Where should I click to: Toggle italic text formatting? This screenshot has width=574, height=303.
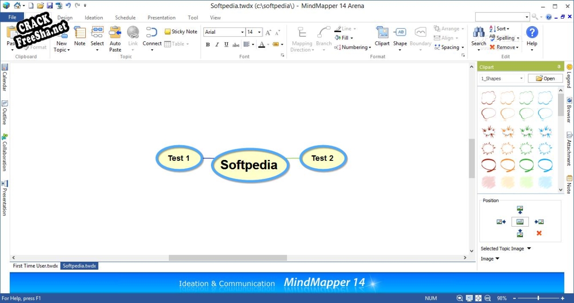coord(217,44)
